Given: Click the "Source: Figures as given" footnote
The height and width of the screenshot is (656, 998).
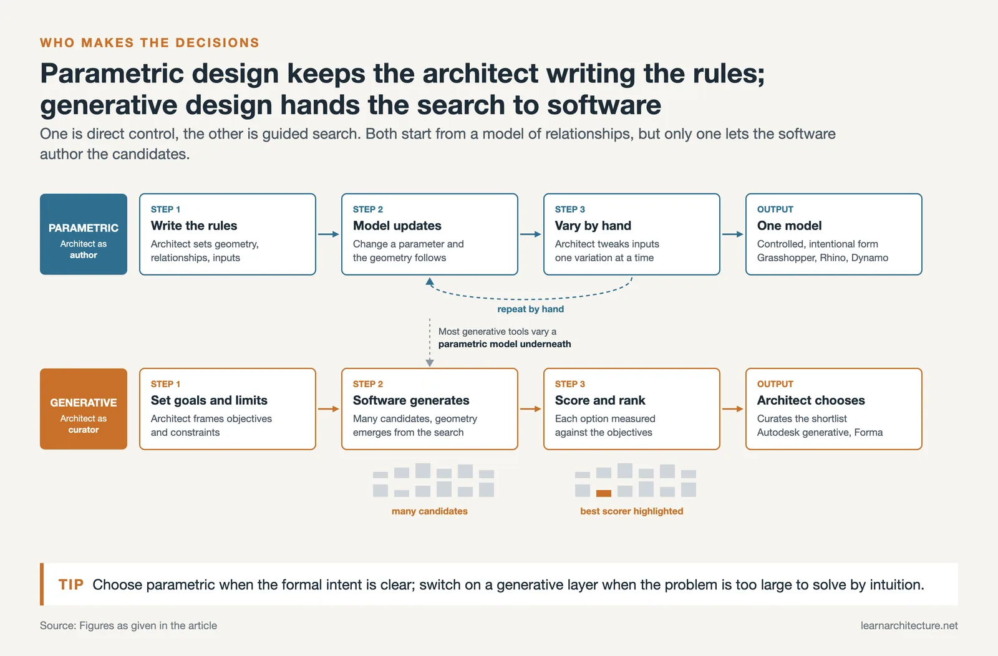Looking at the screenshot, I should (128, 625).
